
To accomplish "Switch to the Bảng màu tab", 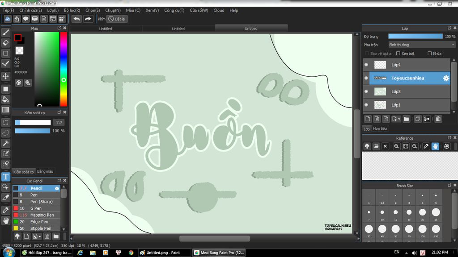I will [45, 171].
